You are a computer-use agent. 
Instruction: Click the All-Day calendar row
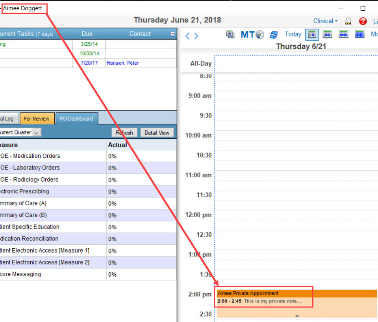[x=296, y=64]
